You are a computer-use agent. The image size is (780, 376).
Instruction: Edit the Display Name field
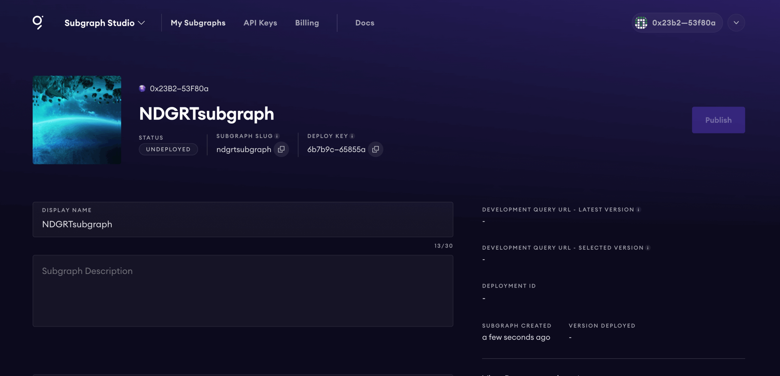tap(243, 220)
